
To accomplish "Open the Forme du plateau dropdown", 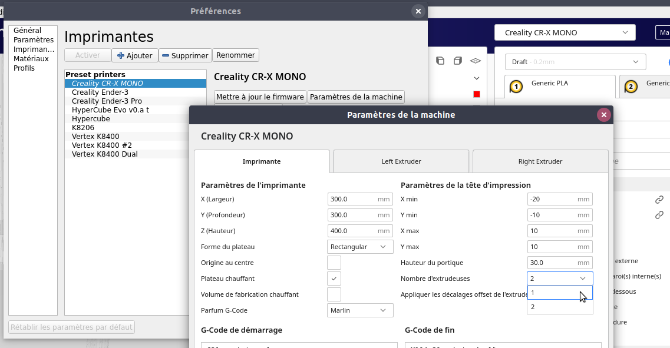I will [360, 247].
